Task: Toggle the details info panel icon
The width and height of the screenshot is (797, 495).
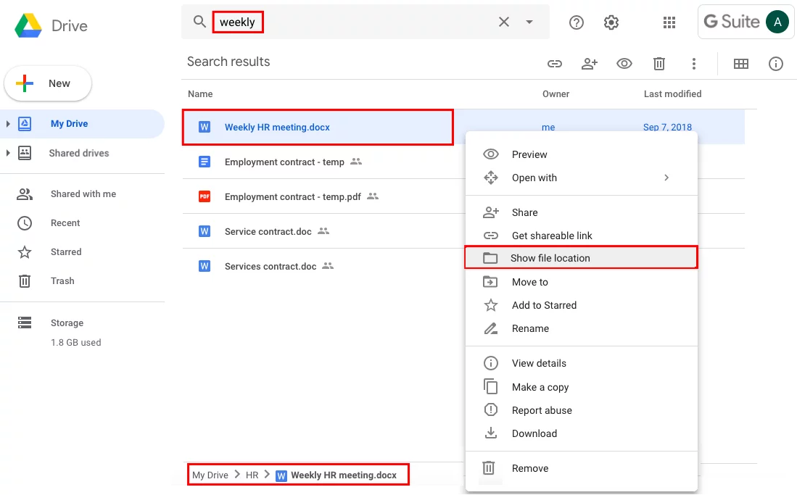Action: click(x=776, y=64)
